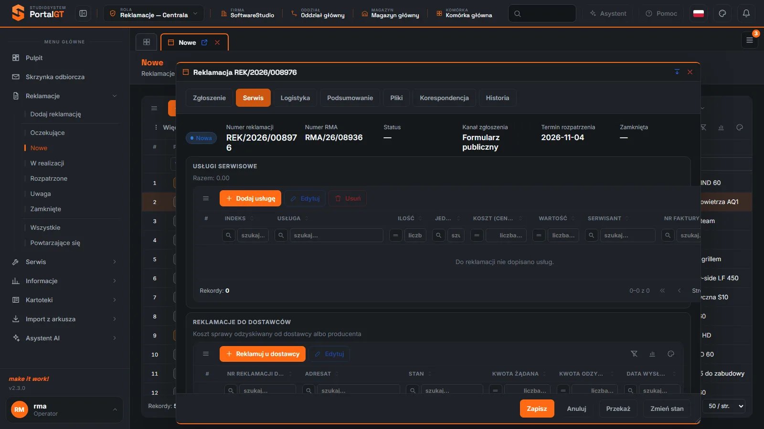Switch to the Korespondencja tab
This screenshot has height=429, width=764.
tap(444, 98)
